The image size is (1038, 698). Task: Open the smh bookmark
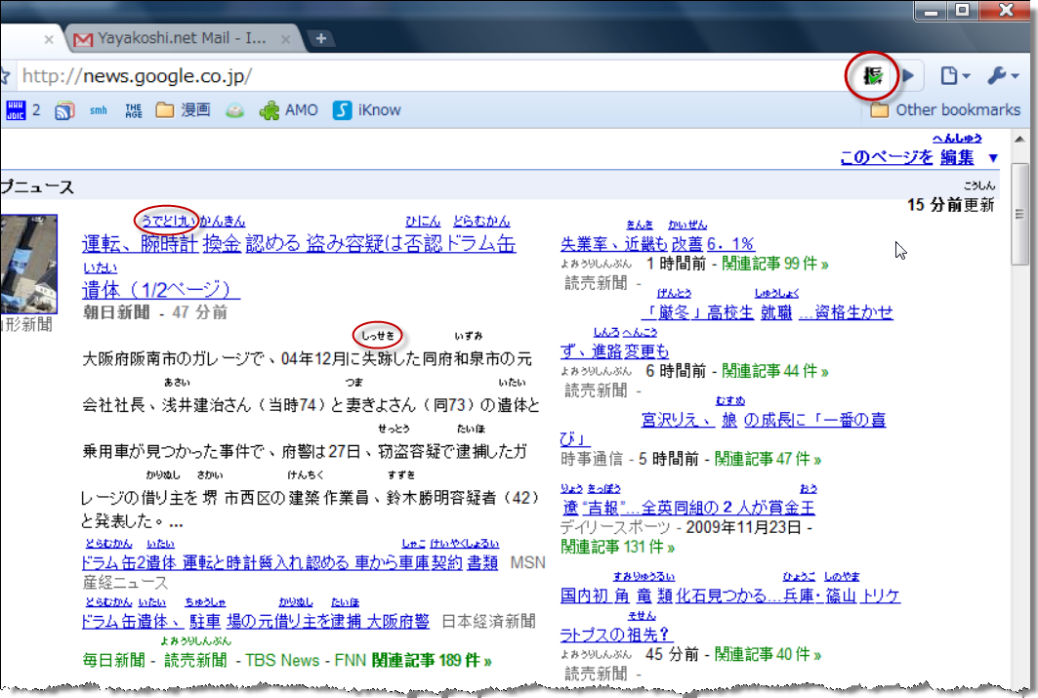(99, 110)
